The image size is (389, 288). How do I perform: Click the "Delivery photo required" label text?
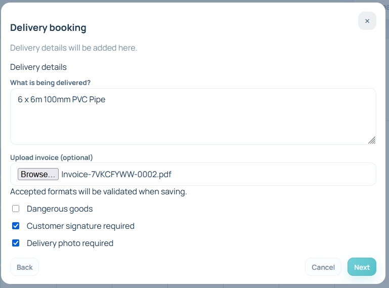click(x=70, y=243)
